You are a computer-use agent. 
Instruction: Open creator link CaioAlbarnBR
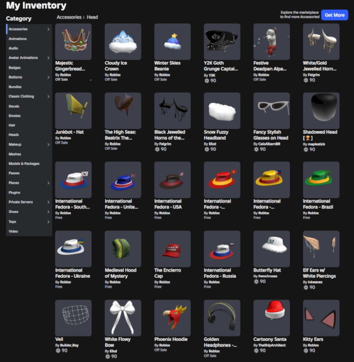coord(269,144)
